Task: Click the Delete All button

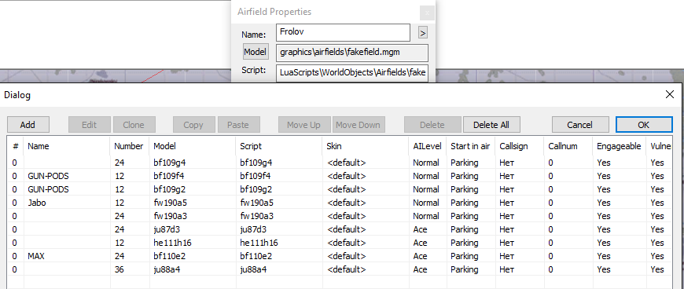Action: click(x=491, y=125)
